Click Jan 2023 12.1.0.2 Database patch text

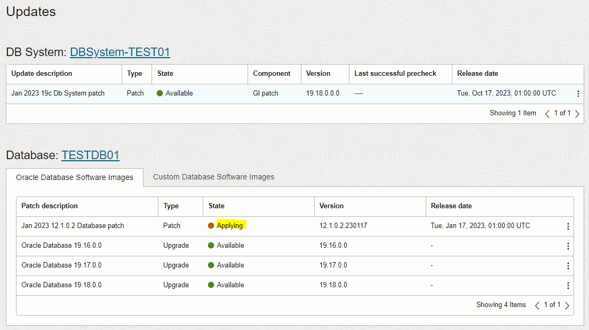tap(73, 225)
